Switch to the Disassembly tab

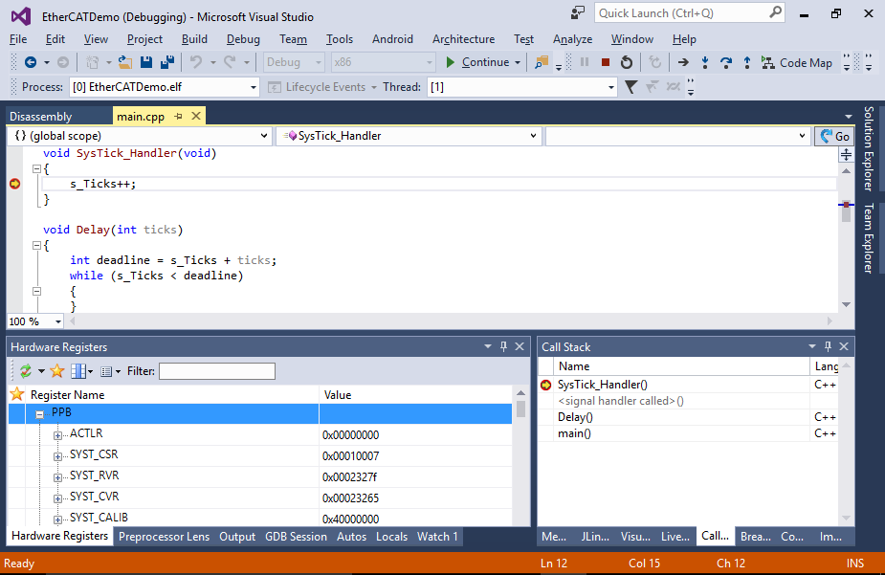coord(40,116)
